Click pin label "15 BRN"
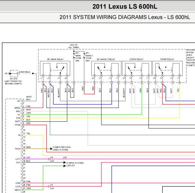The width and height of the screenshot is (195, 193). tap(27, 147)
